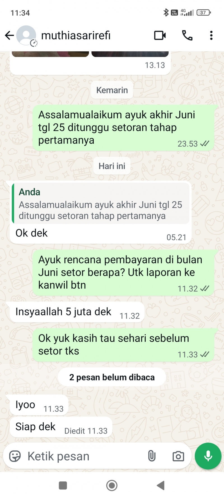Image resolution: width=224 pixels, height=499 pixels.
Task: Tap the Android back triangle button
Action: pos(161,485)
